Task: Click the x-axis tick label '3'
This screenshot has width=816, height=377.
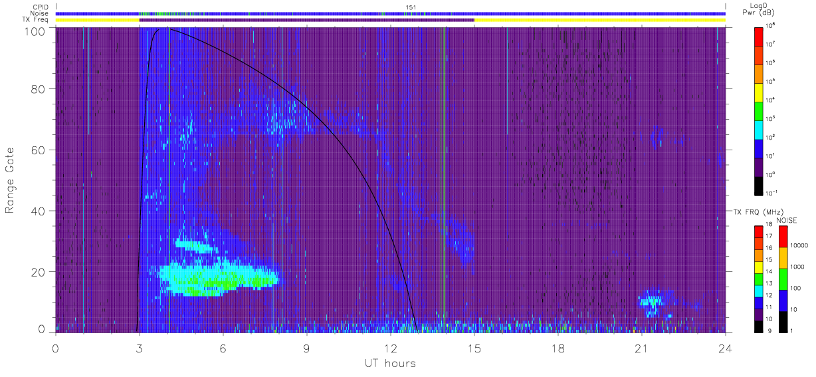Action: tap(140, 348)
